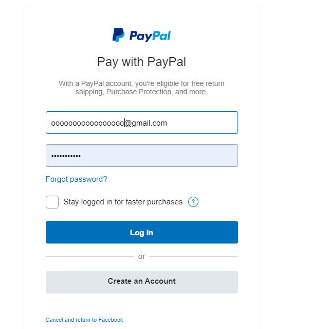This screenshot has width=329, height=329.
Task: Click the password dots in the password box
Action: tap(66, 156)
